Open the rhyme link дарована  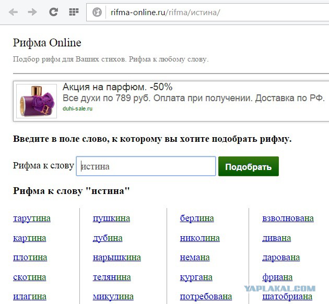[x=281, y=258]
